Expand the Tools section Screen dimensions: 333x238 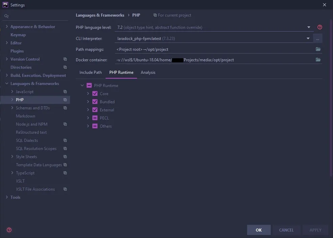point(6,197)
